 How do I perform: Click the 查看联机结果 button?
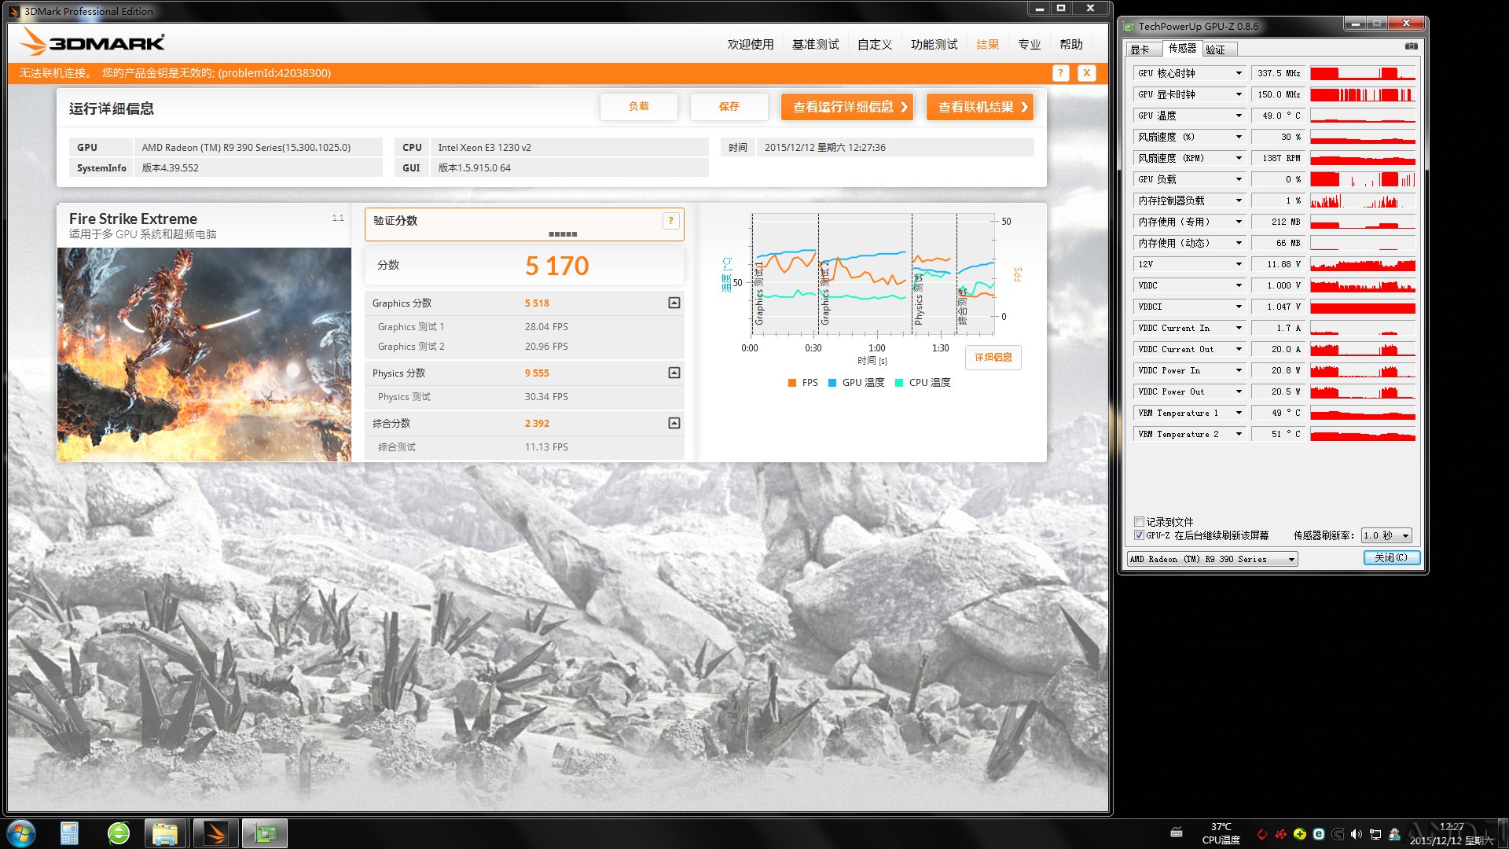tap(980, 107)
